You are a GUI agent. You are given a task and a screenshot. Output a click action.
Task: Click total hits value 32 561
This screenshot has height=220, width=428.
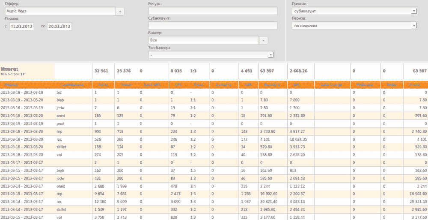[x=101, y=71]
